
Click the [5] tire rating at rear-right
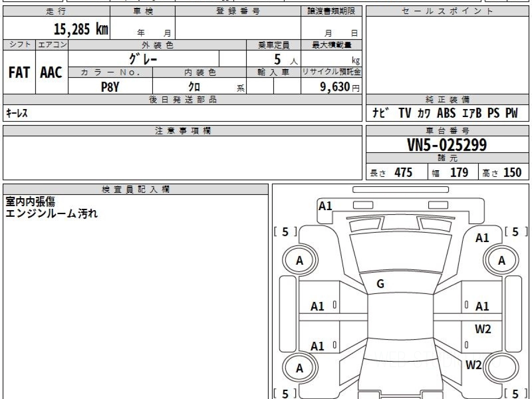pos(516,393)
